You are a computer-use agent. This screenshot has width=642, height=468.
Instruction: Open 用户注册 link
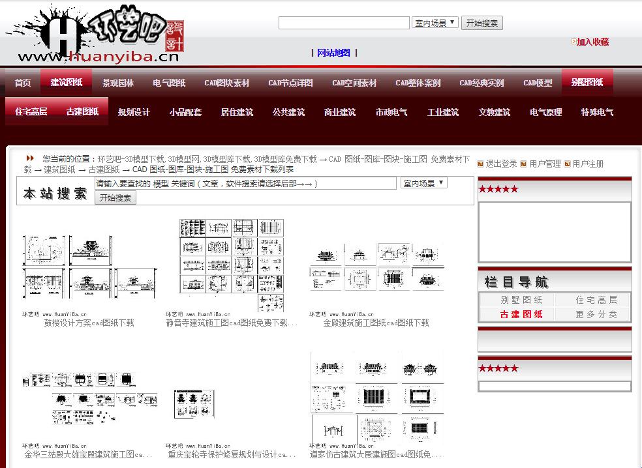point(588,164)
